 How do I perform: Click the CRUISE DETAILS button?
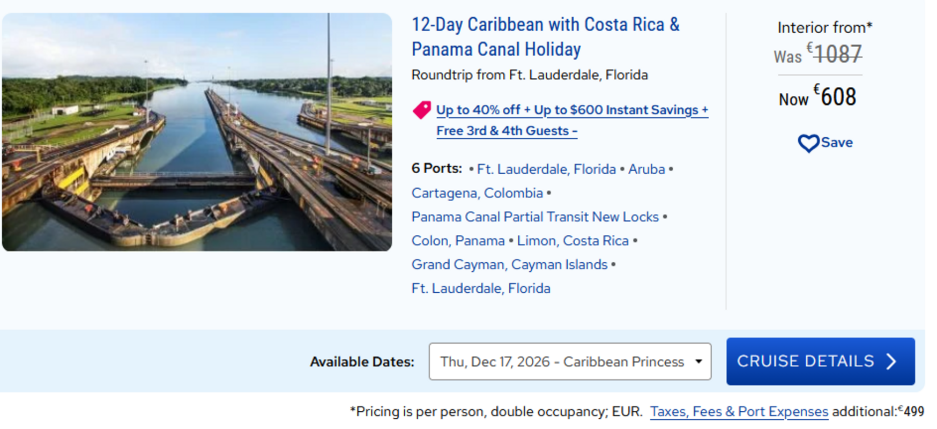click(820, 361)
